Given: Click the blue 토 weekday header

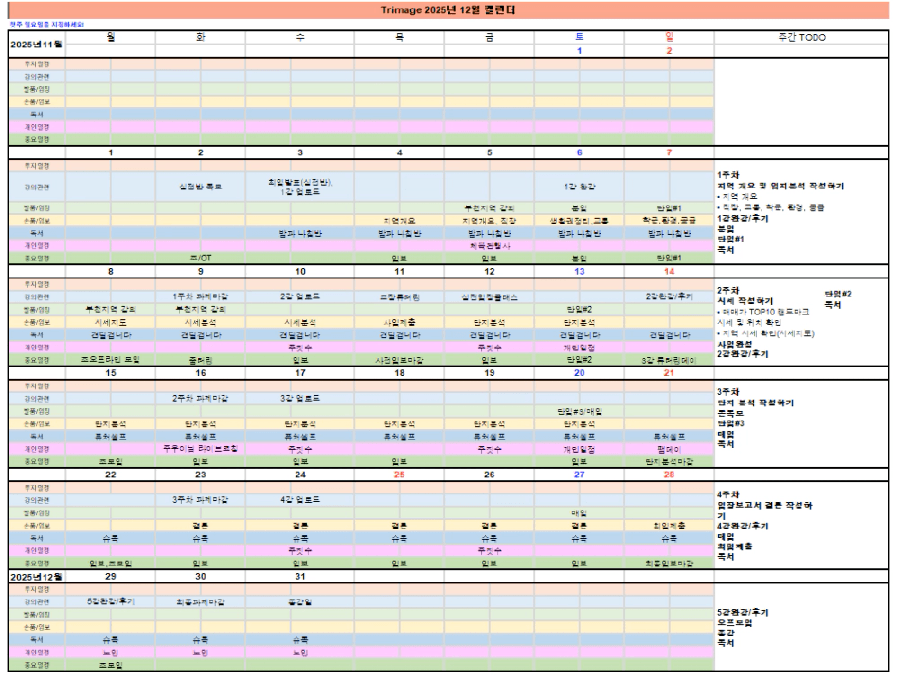Looking at the screenshot, I should pos(580,37).
